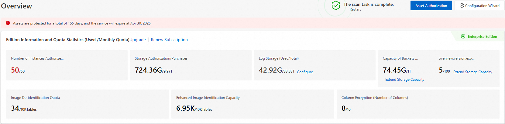This screenshot has height=124, width=505.
Task: Select the Enhanced Image Identification Capacity card
Action: (253, 104)
